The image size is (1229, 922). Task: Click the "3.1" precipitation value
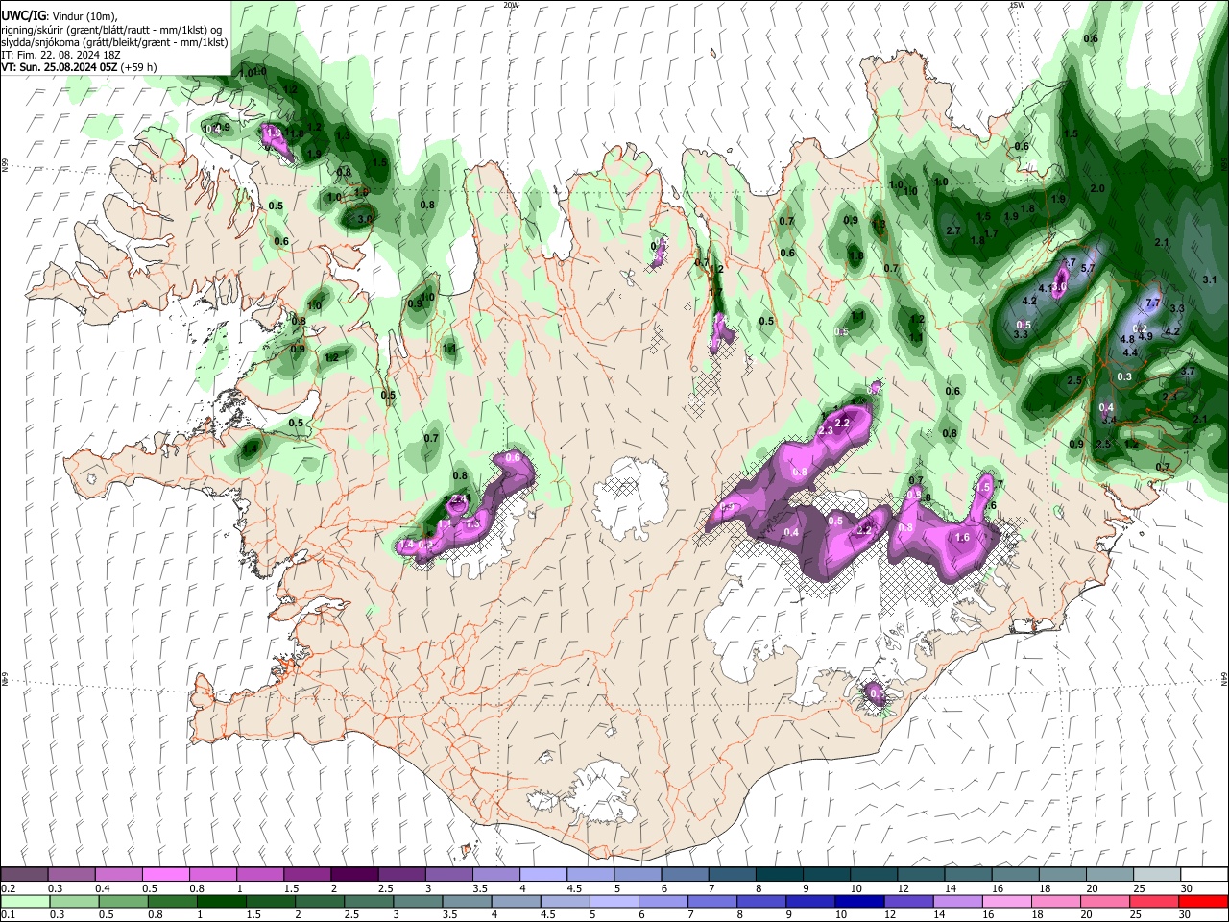click(x=1210, y=279)
